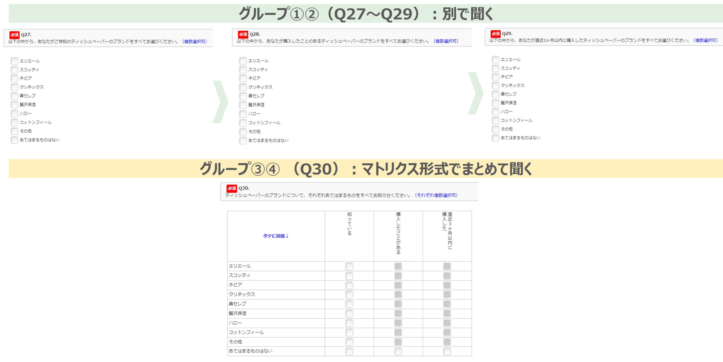Check 鼻セレブ under 知っている column

[x=349, y=304]
